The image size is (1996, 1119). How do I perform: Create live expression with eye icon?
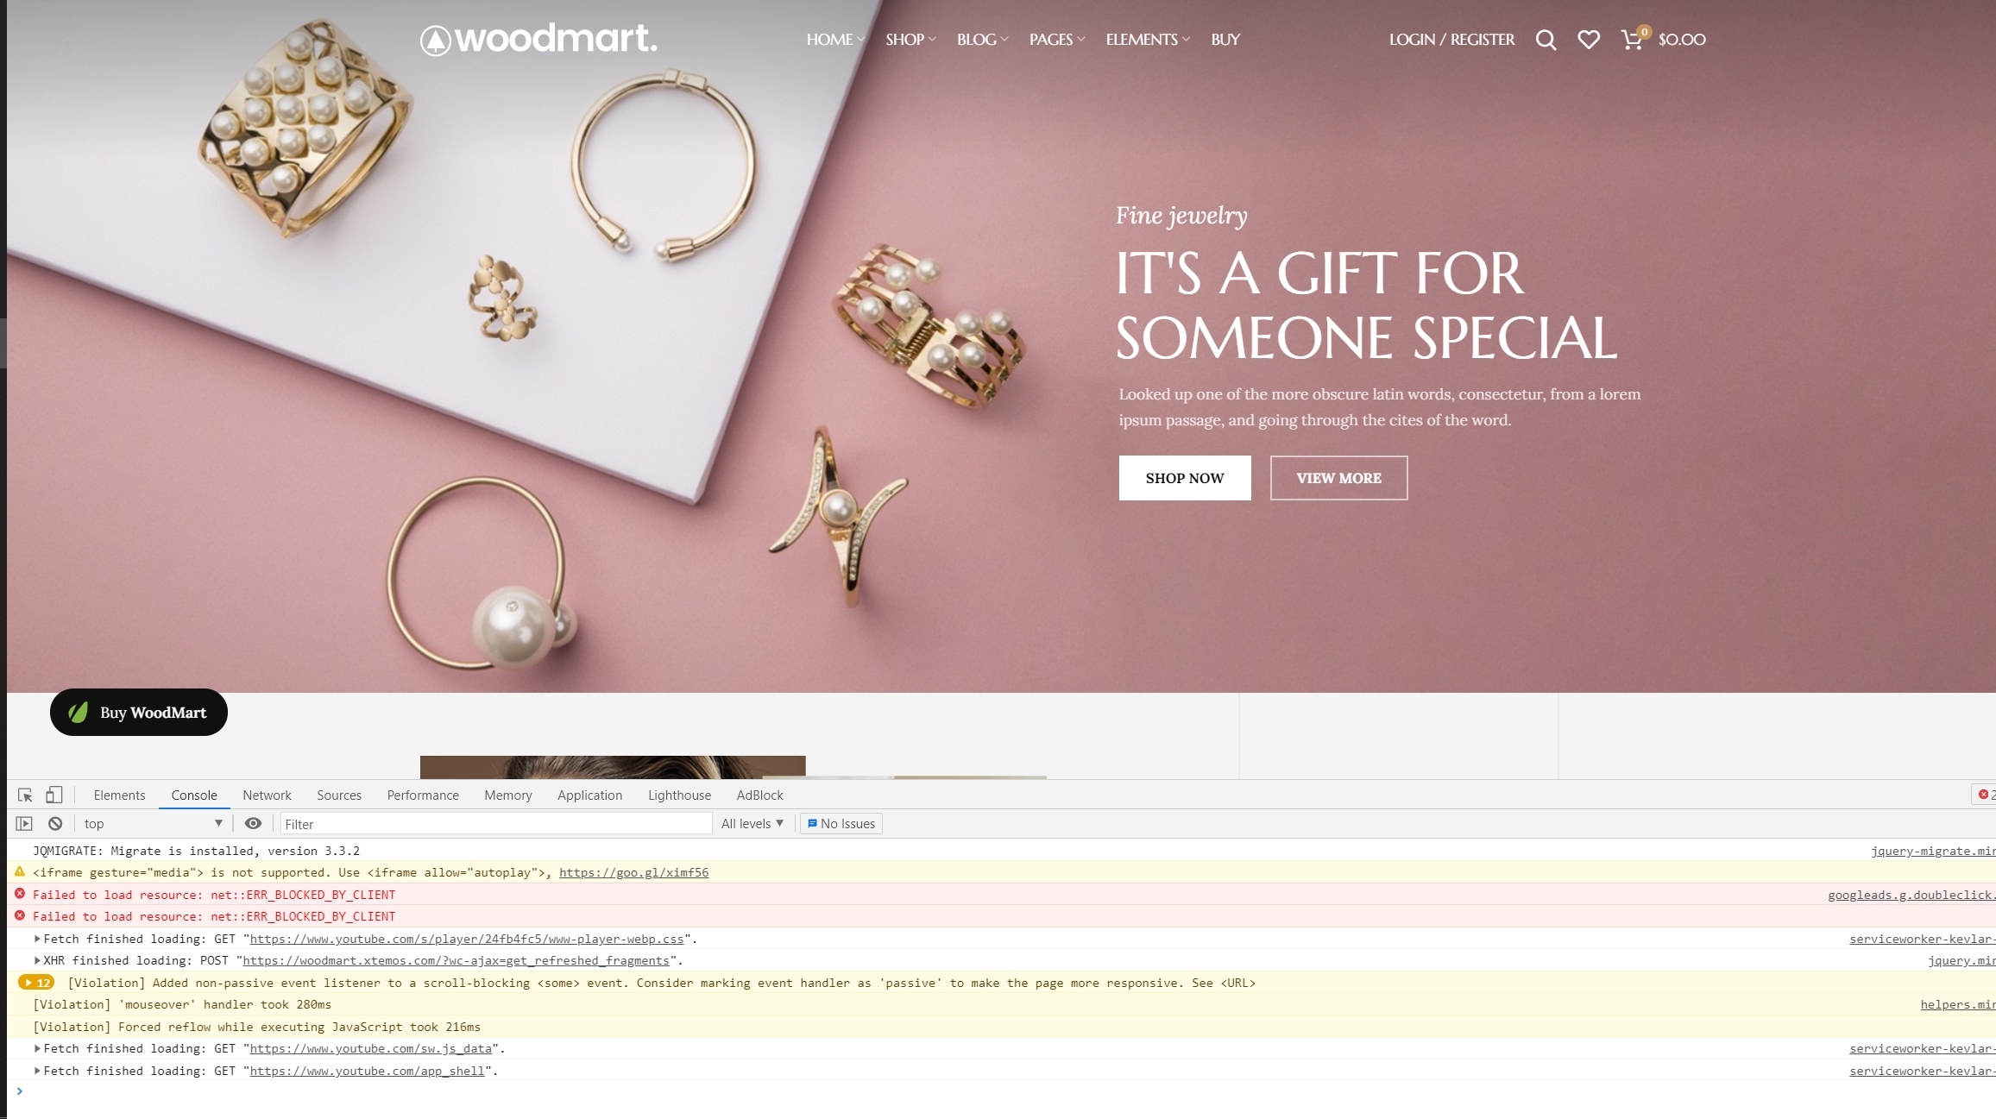[x=253, y=824]
